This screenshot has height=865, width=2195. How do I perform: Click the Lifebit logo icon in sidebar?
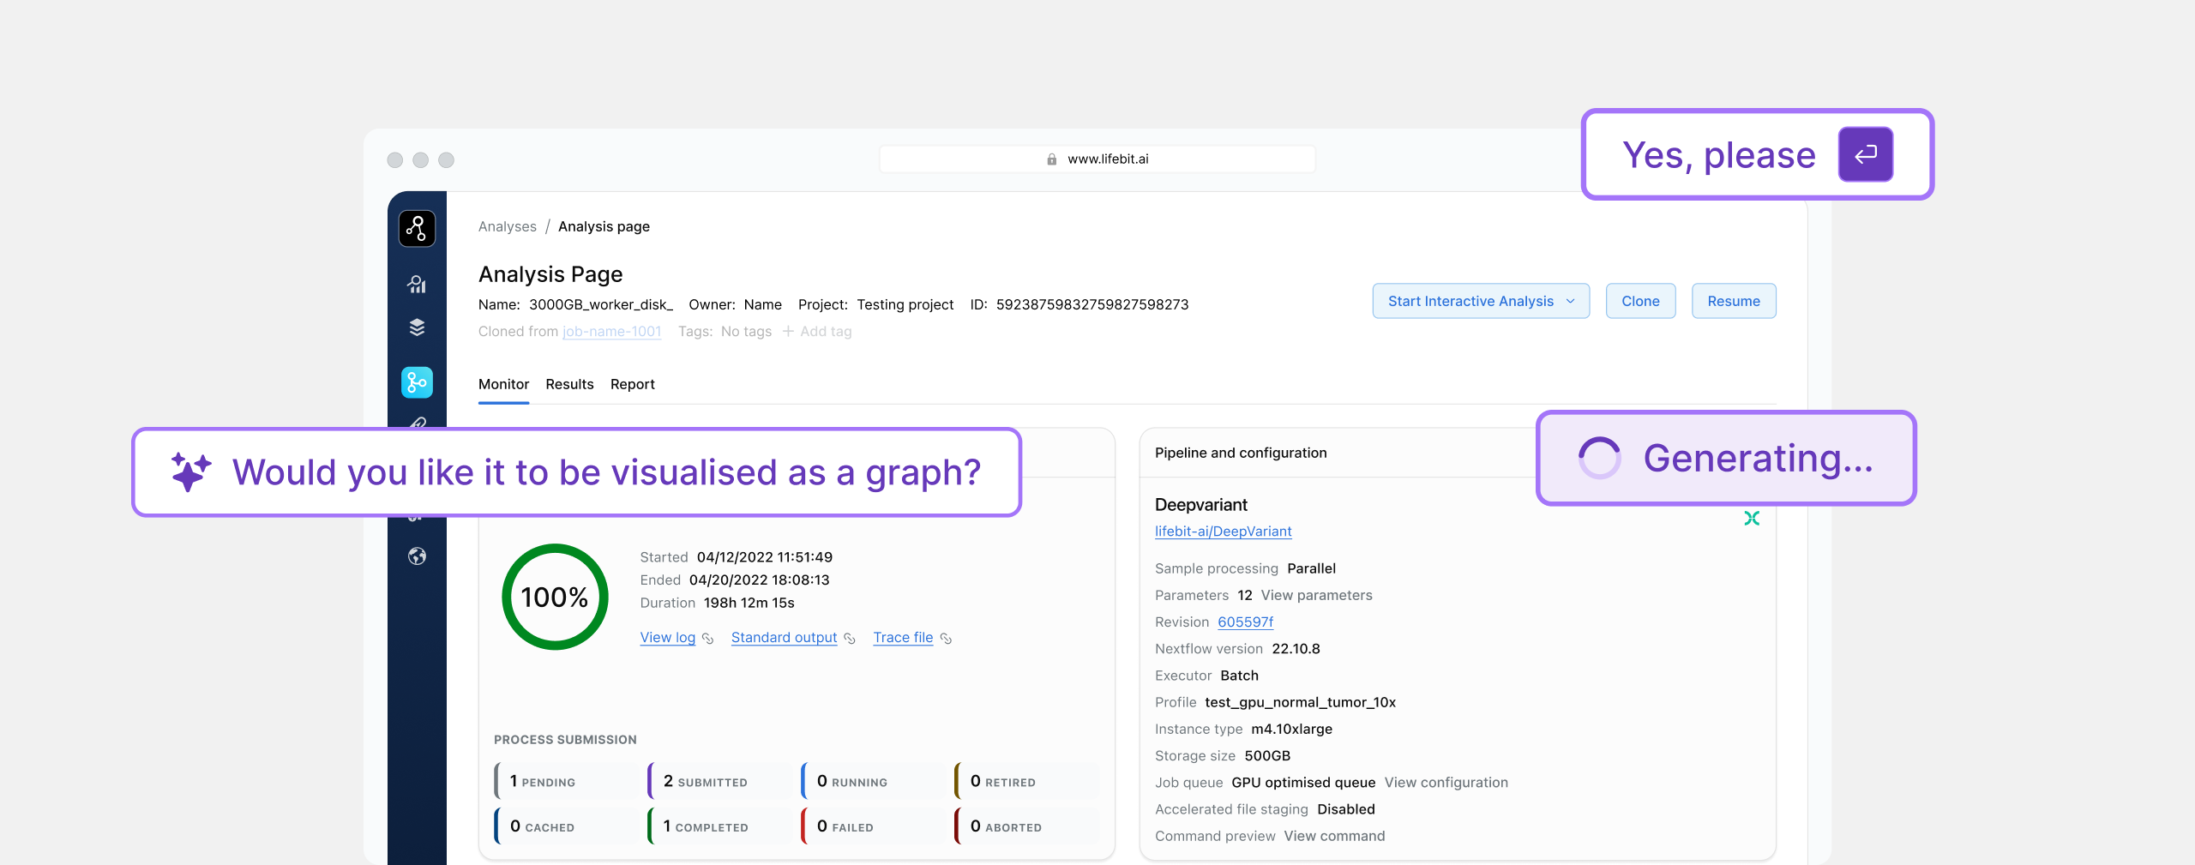(x=417, y=229)
